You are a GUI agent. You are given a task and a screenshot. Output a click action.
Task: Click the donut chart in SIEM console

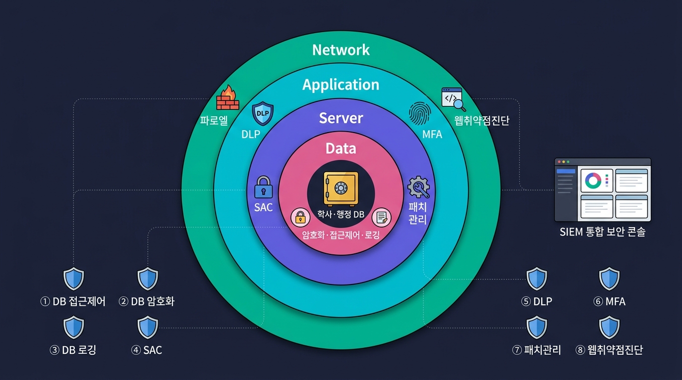593,180
